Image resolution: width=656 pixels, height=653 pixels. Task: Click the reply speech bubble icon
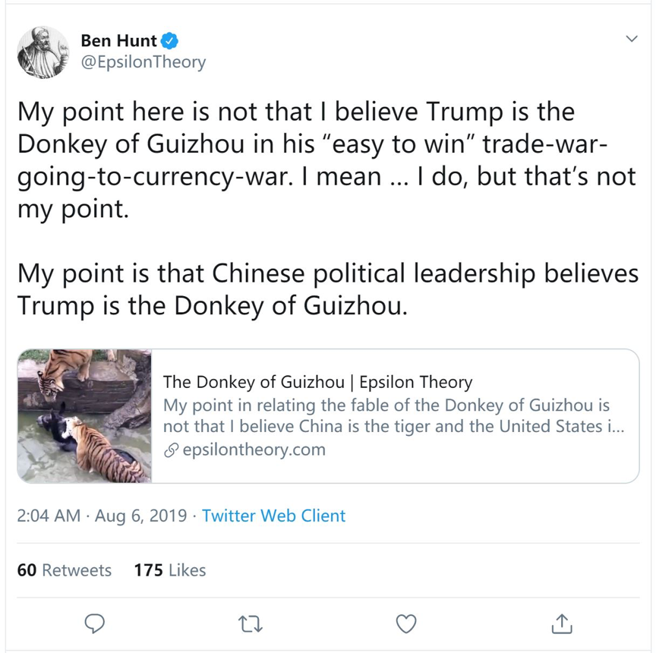pos(94,623)
